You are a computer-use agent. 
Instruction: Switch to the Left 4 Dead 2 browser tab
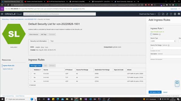click(80, 2)
